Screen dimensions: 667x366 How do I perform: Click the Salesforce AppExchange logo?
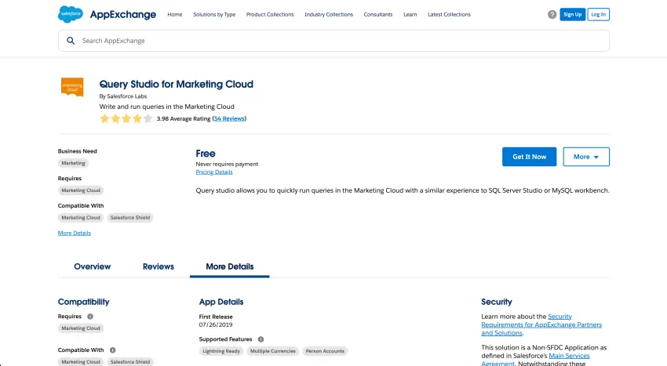pos(107,14)
